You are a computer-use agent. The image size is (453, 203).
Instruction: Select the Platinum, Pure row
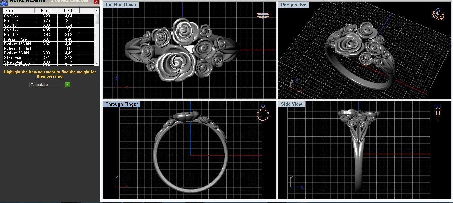pos(48,39)
